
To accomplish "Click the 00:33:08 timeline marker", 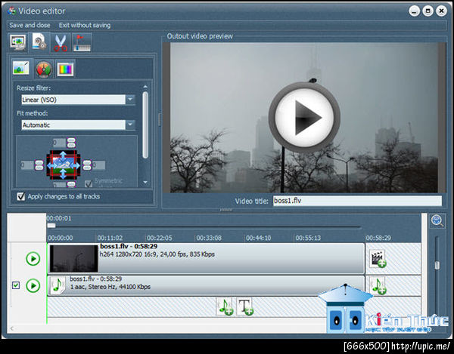I will (209, 238).
